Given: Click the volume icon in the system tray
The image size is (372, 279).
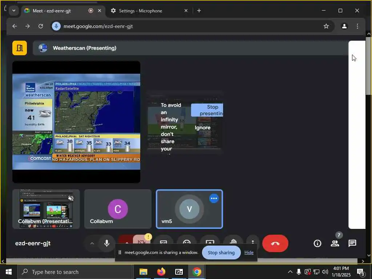Looking at the screenshot, I should [325, 272].
